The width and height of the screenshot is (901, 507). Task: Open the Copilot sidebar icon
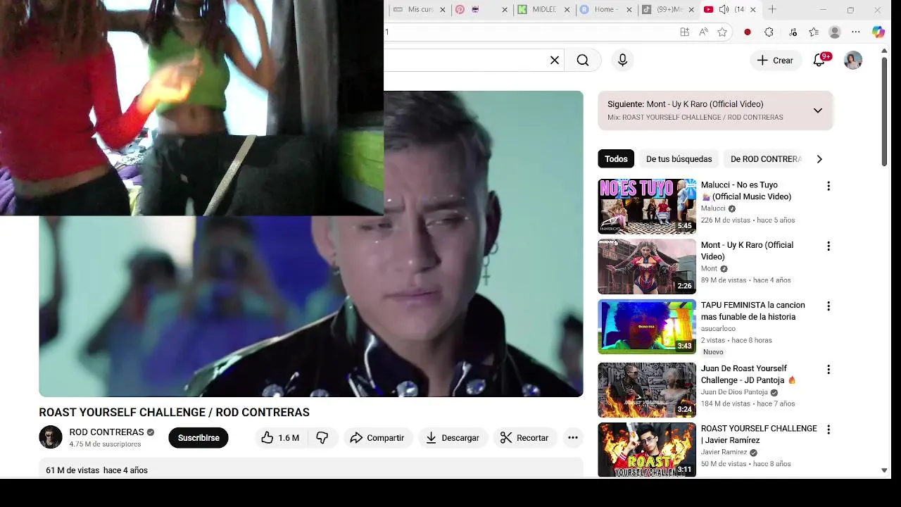pos(878,32)
